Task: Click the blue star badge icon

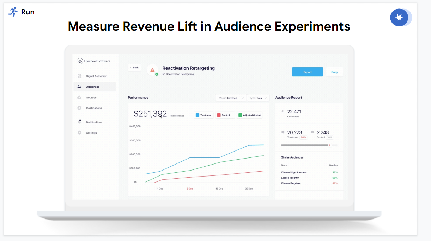Action: (399, 18)
